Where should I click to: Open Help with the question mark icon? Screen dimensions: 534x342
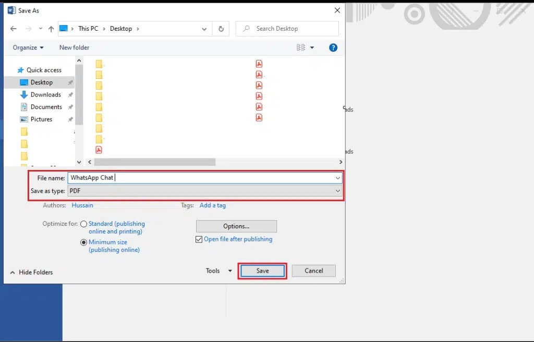tap(333, 47)
